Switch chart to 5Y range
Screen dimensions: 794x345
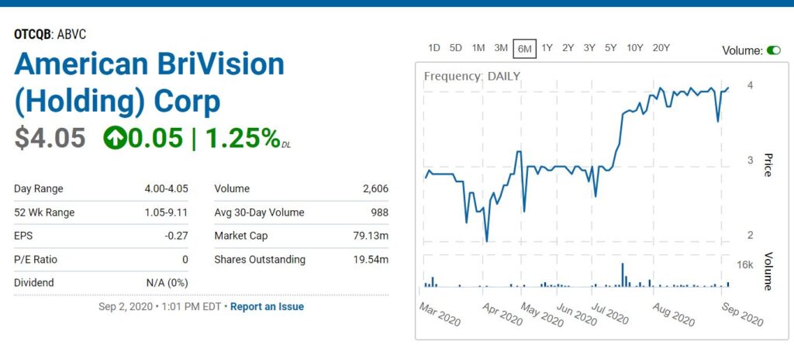tap(610, 48)
